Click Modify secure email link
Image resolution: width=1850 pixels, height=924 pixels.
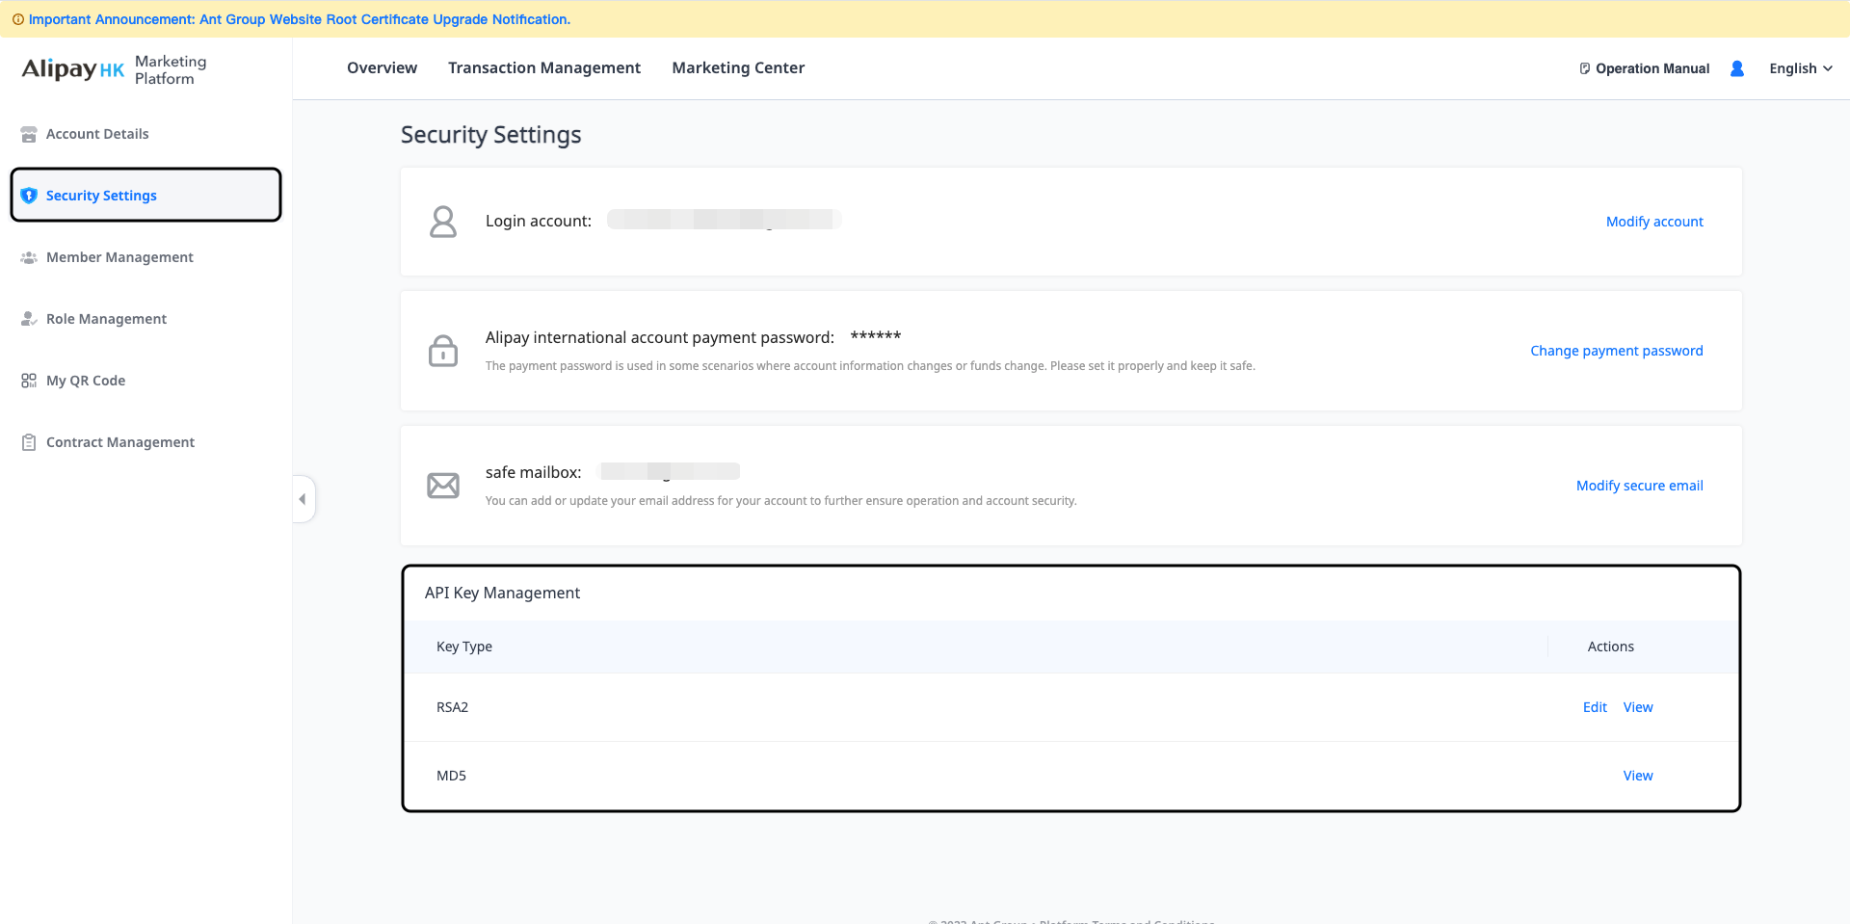click(x=1640, y=486)
